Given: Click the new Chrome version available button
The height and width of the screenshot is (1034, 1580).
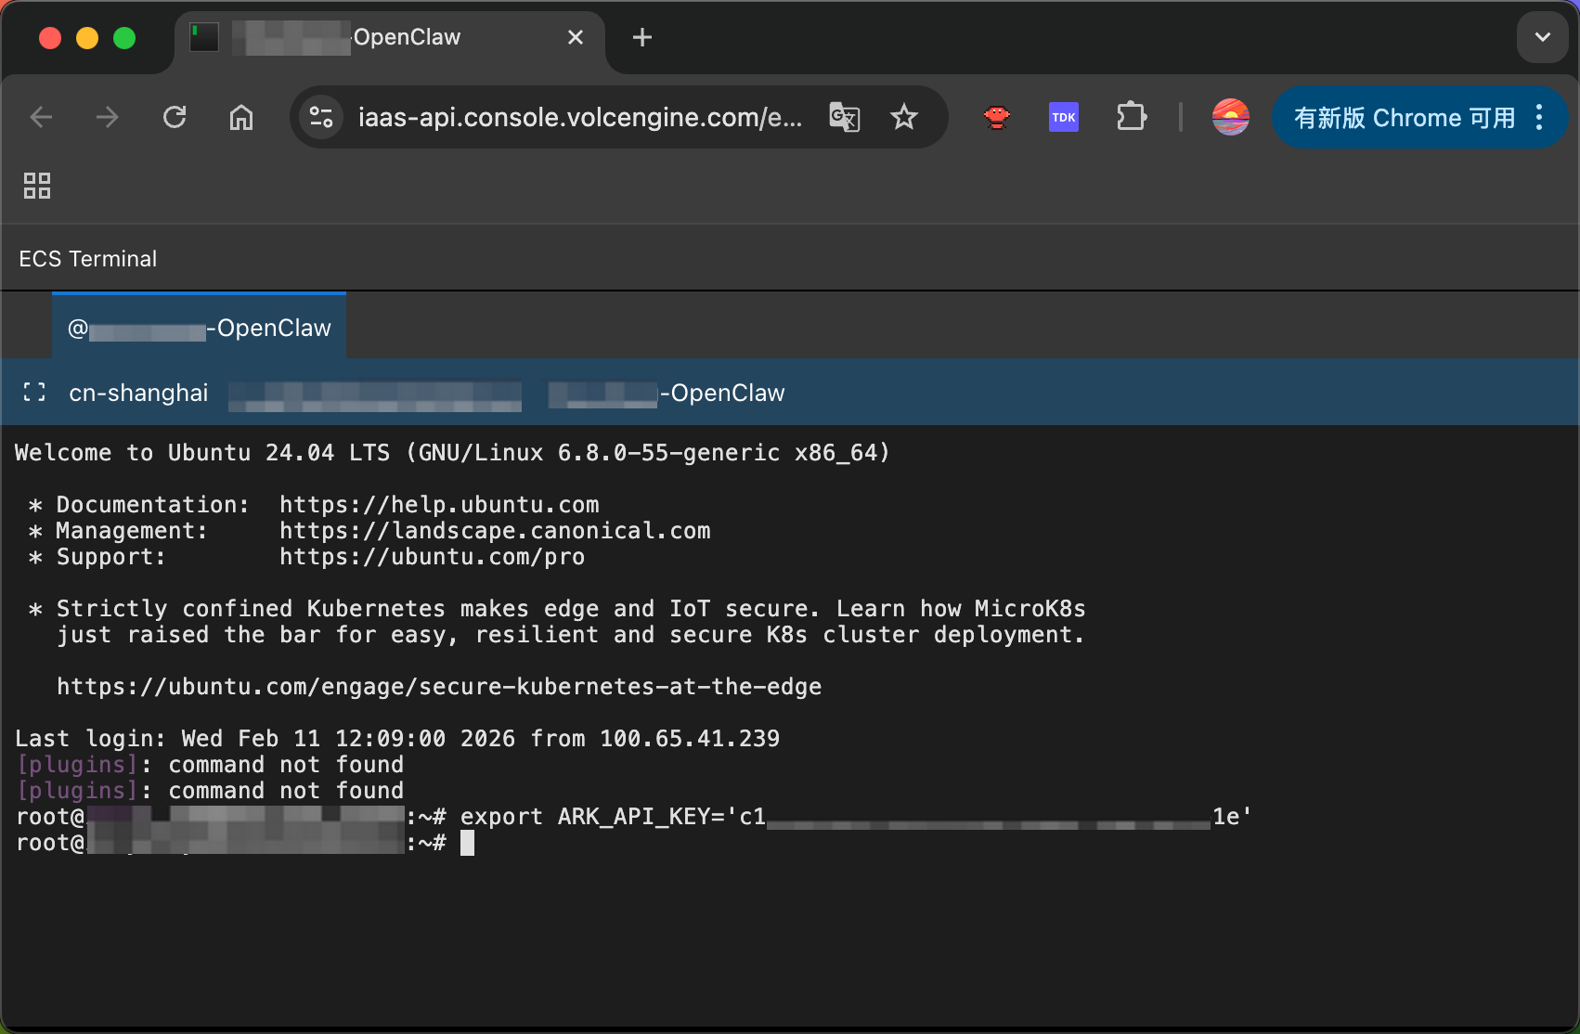Looking at the screenshot, I should coord(1404,117).
